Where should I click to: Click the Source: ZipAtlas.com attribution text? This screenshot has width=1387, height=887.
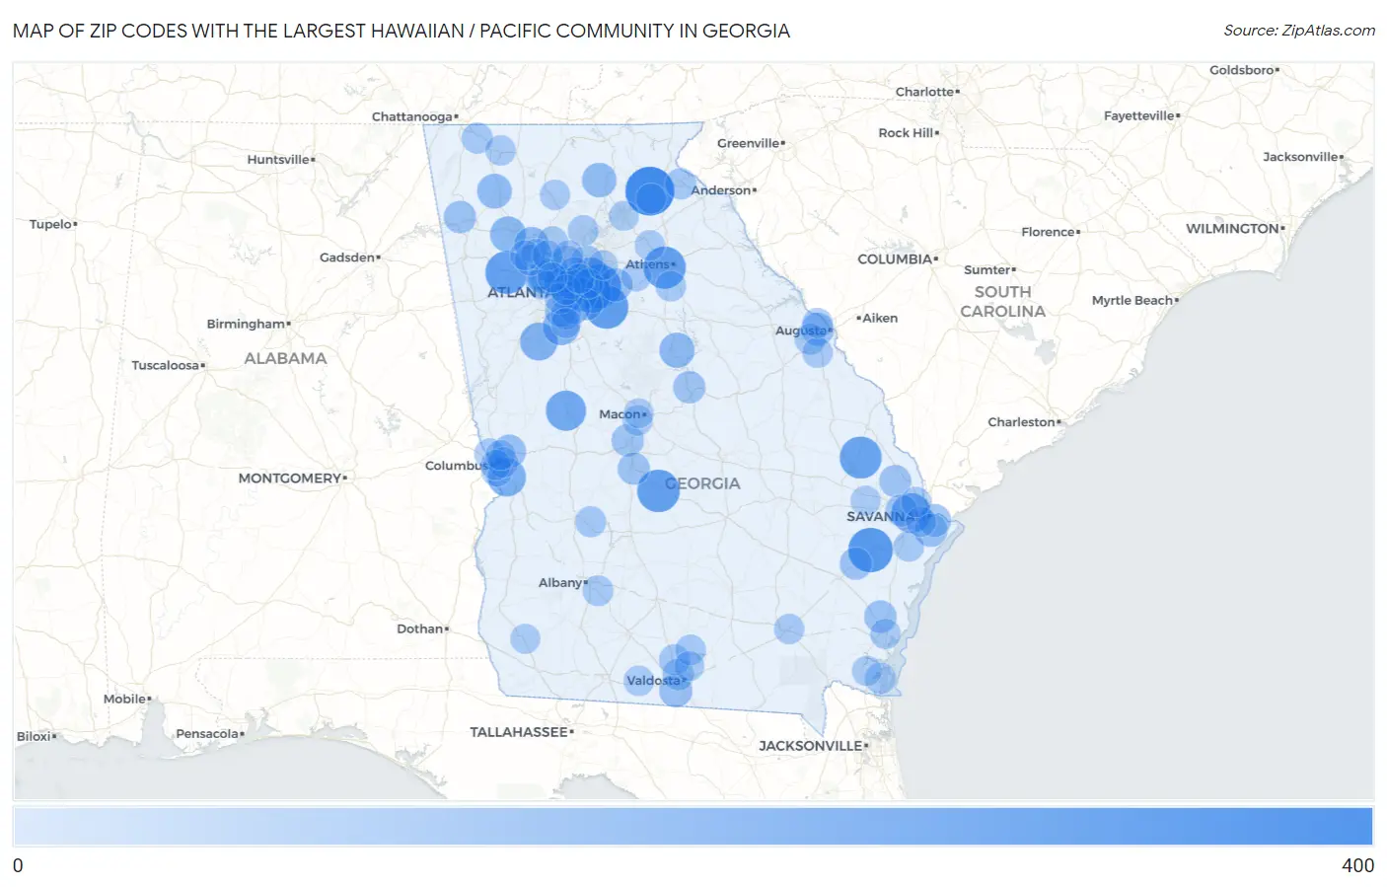1299,31
